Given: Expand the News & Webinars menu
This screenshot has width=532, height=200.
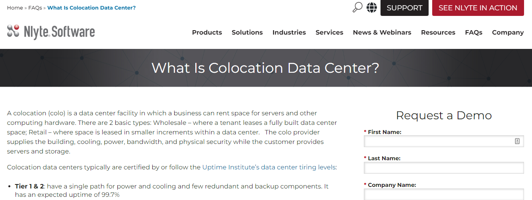Looking at the screenshot, I should (382, 33).
